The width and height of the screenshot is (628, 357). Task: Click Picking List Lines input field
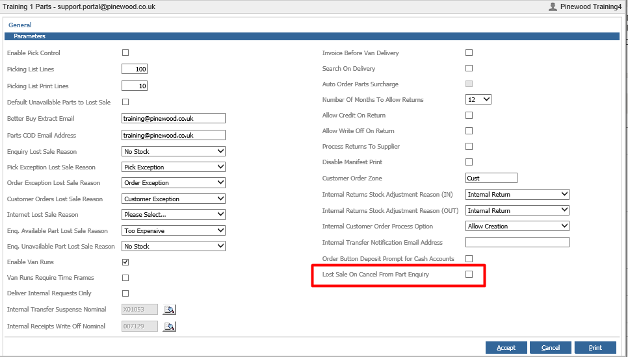[135, 69]
